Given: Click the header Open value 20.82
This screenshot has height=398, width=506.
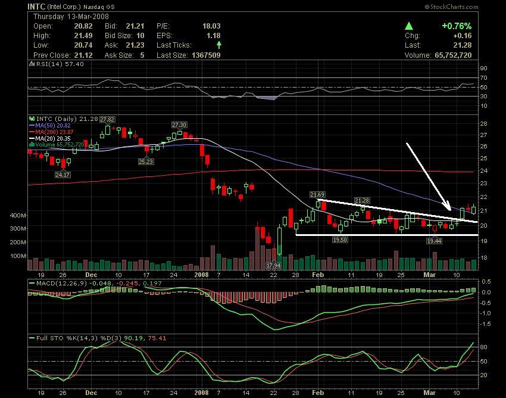Looking at the screenshot, I should point(83,26).
